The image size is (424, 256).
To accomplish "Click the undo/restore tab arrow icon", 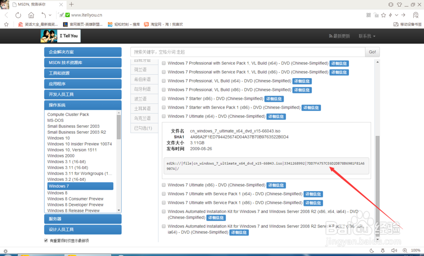I will click(44, 15).
